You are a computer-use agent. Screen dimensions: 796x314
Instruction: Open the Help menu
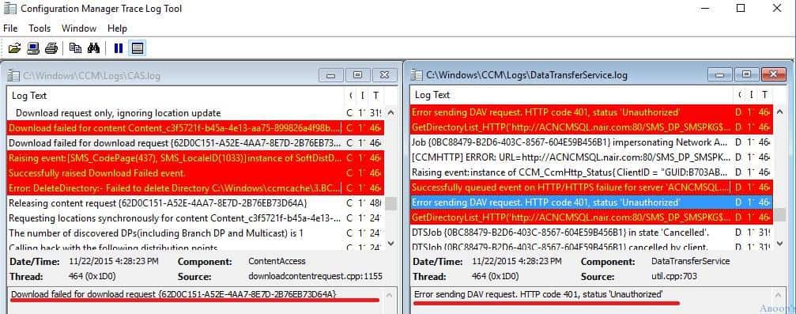click(117, 28)
